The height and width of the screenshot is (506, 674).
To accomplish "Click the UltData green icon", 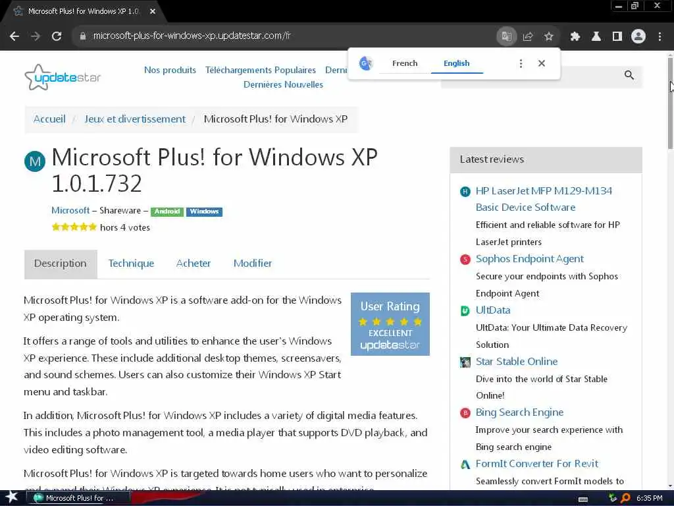I will click(465, 311).
